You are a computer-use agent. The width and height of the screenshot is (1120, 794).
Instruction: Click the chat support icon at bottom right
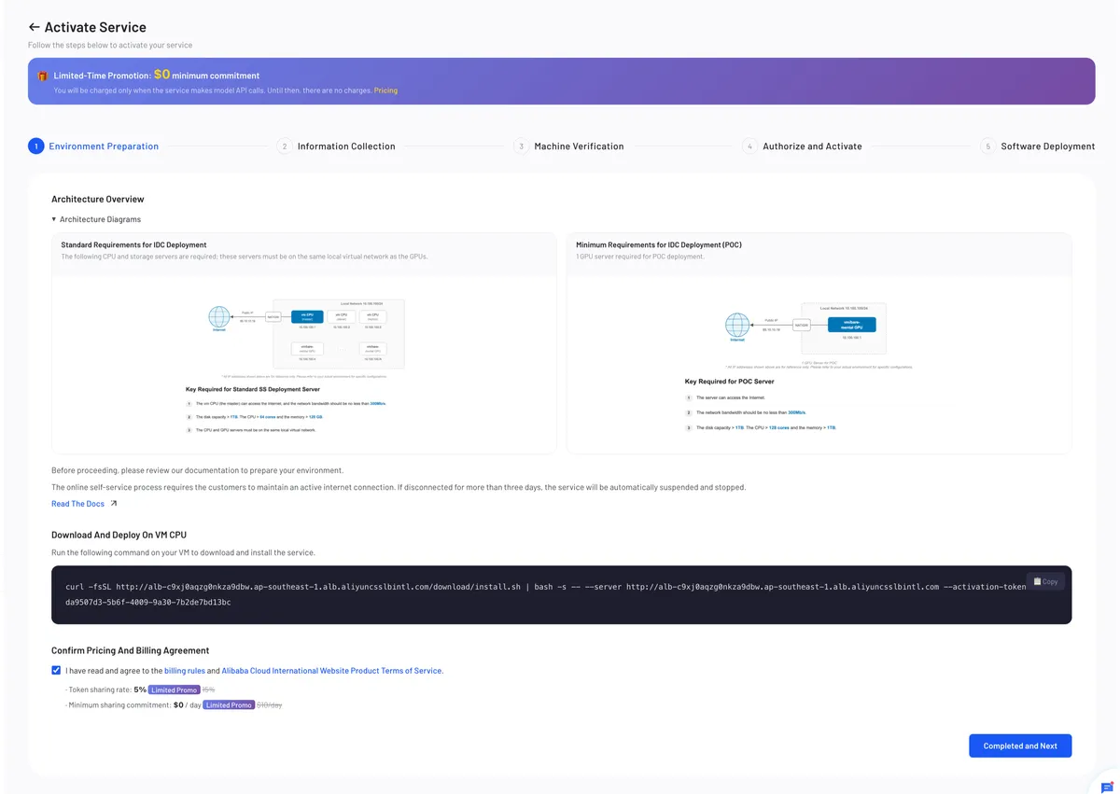1108,787
